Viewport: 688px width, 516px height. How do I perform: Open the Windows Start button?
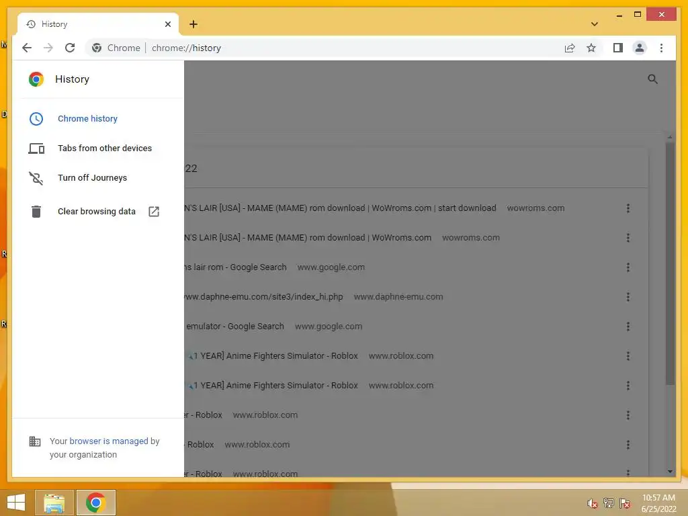pyautogui.click(x=16, y=503)
